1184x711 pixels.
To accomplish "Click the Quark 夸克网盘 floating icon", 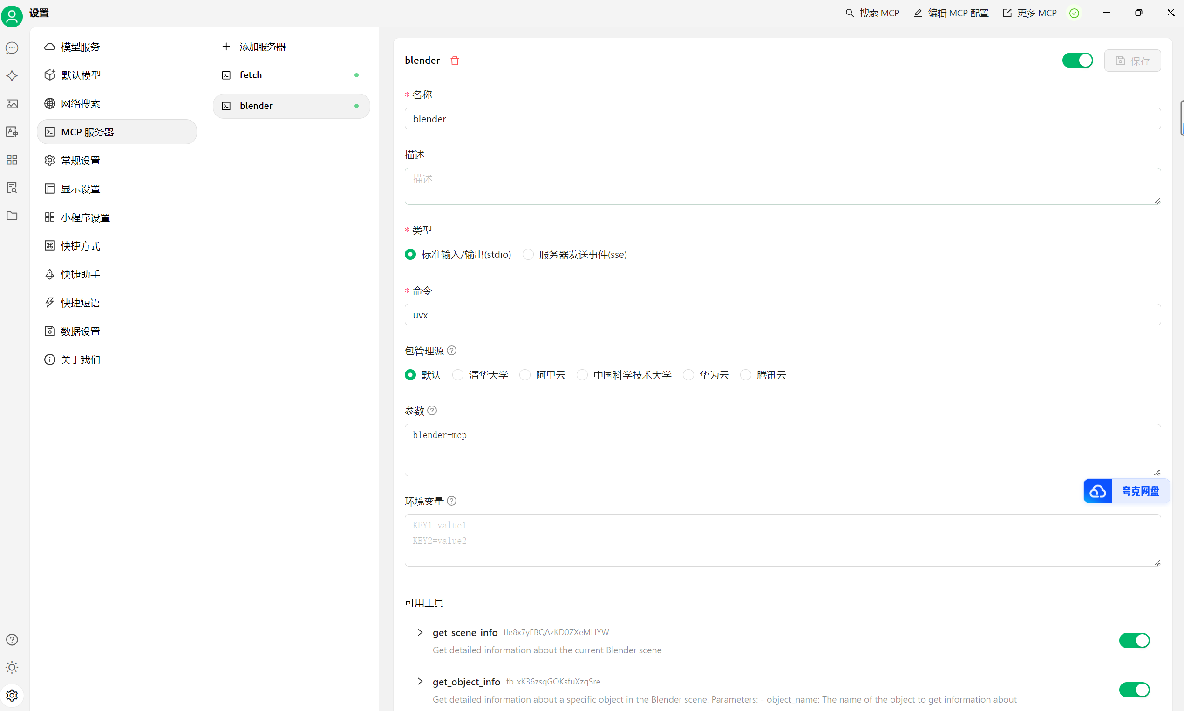I will (x=1097, y=491).
